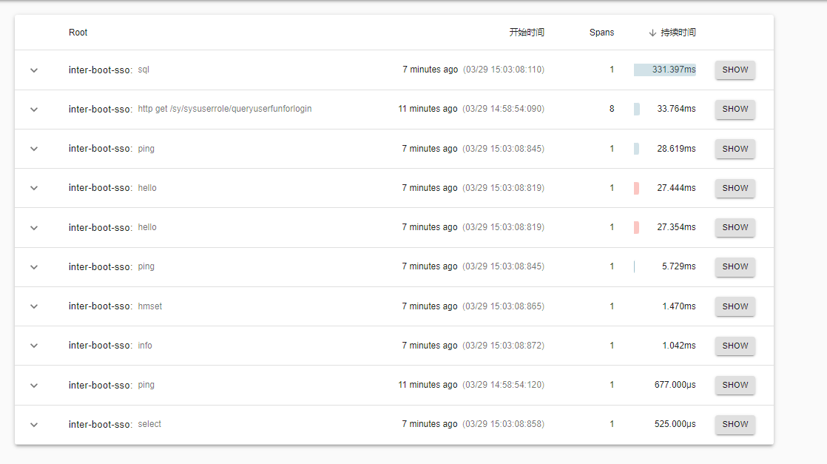This screenshot has height=464, width=827.
Task: Click SHOW for the info trace
Action: click(x=735, y=345)
